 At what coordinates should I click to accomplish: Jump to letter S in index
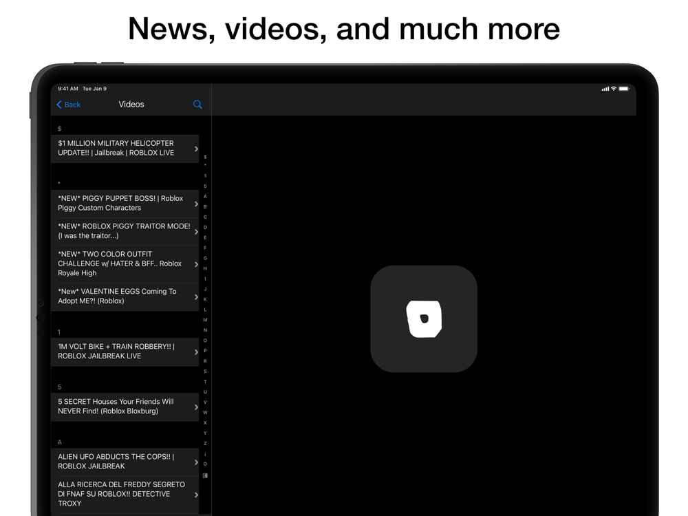[205, 372]
